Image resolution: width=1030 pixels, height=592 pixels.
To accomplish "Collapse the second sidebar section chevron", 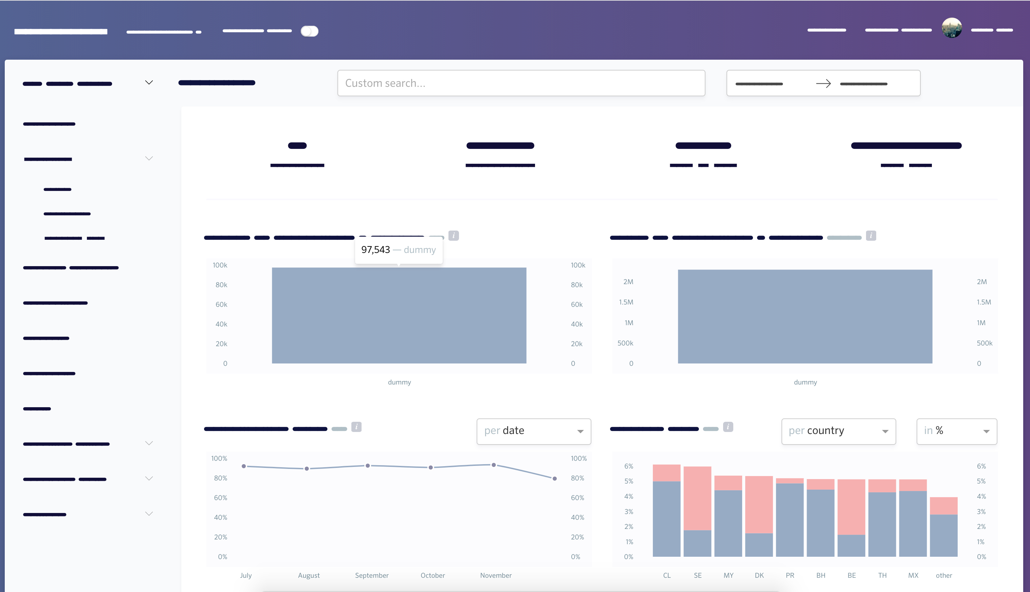I will click(x=149, y=158).
